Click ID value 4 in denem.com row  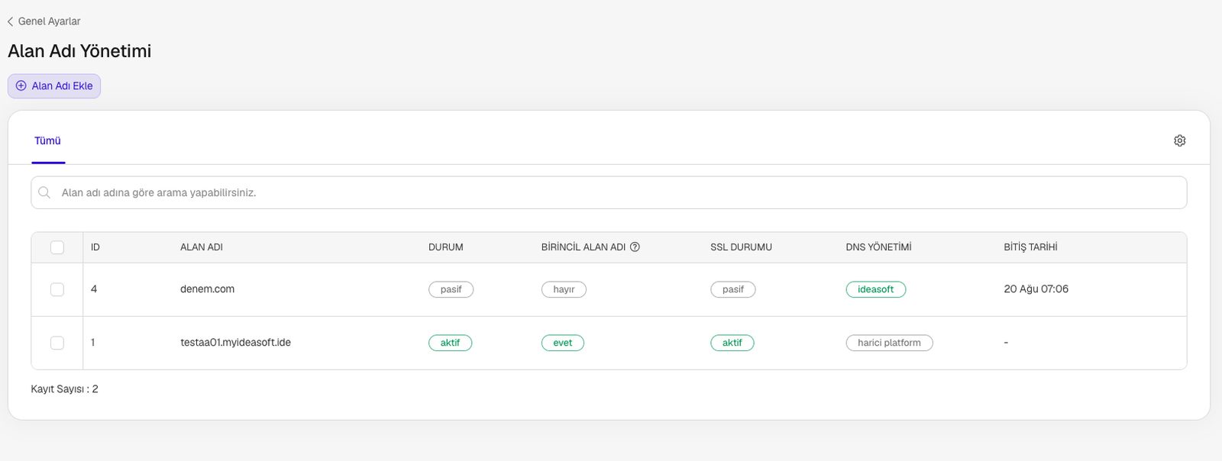coord(94,289)
